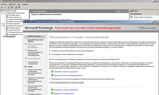
Task: Click Просмотреть отчет step in sidebar
Action: pos(34,58)
